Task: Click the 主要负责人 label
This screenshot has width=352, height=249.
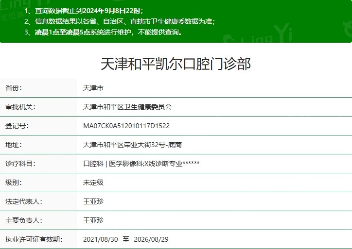Action: (x=23, y=220)
